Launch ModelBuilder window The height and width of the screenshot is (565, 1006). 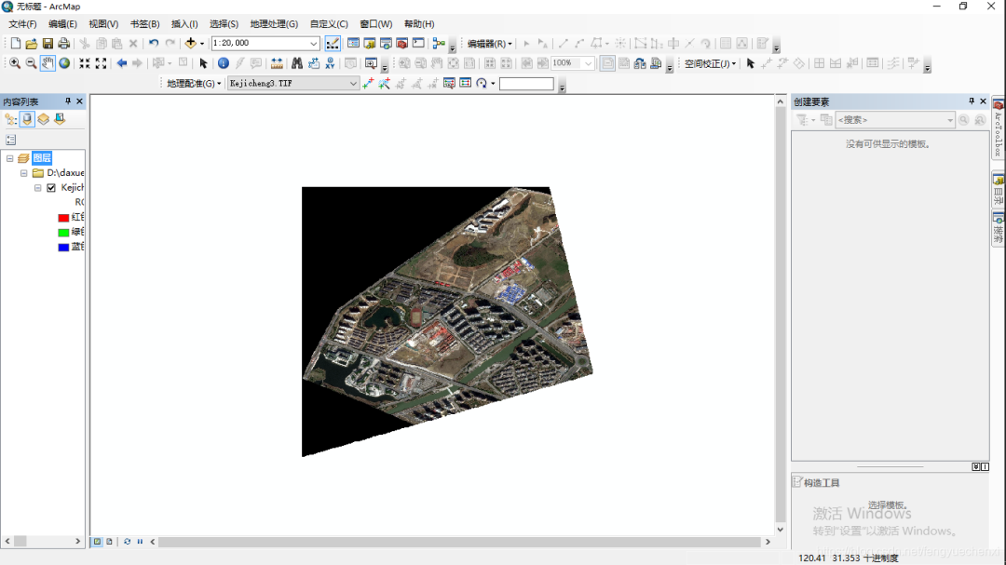coord(439,44)
